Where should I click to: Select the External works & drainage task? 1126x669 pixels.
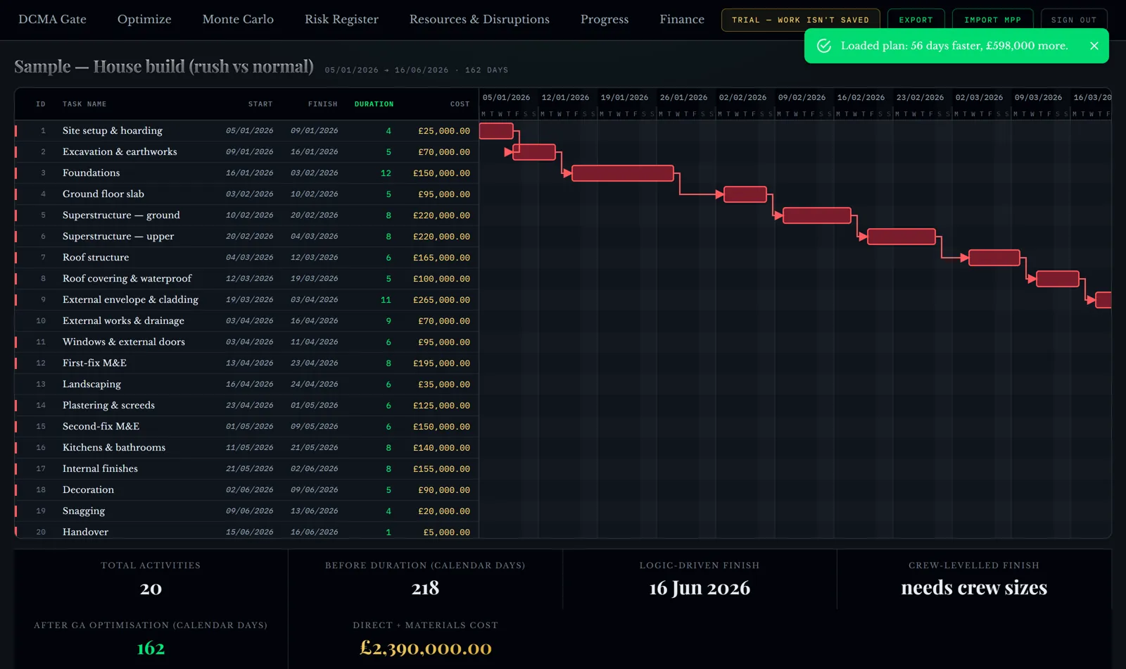pos(123,321)
